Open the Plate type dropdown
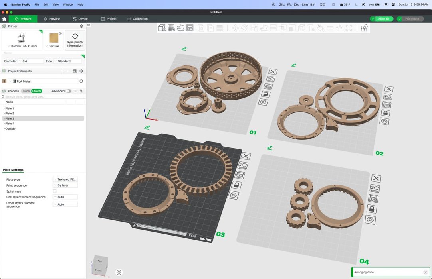Viewport: 432px width, 279px height. click(65, 179)
